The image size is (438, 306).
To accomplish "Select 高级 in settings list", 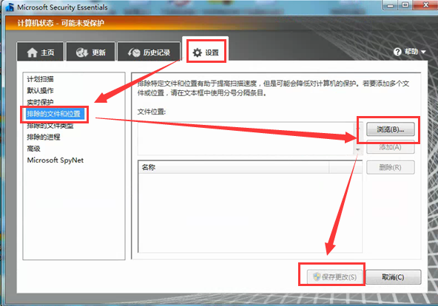I will click(x=33, y=149).
